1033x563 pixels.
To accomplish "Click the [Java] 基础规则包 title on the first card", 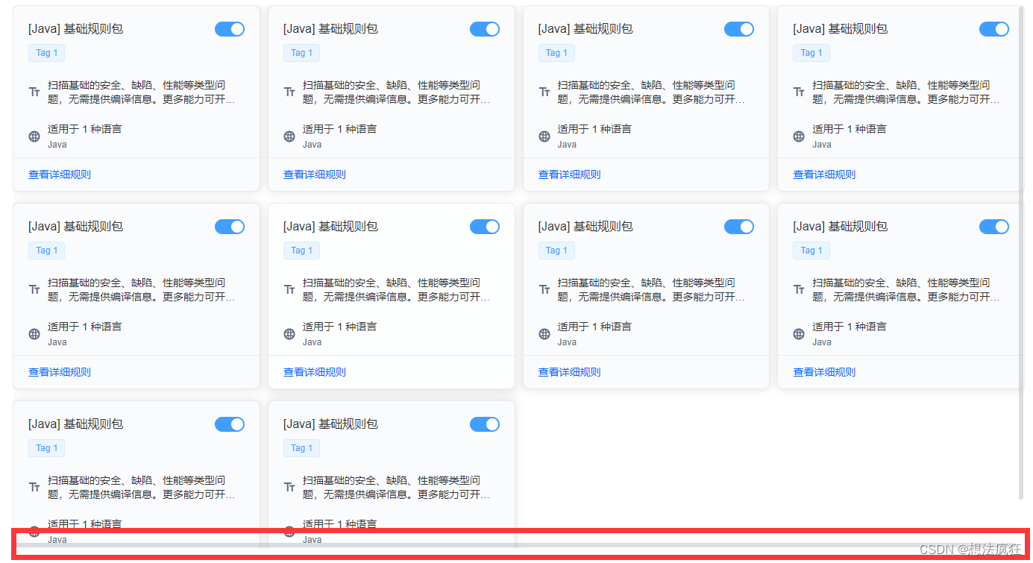I will click(x=77, y=28).
